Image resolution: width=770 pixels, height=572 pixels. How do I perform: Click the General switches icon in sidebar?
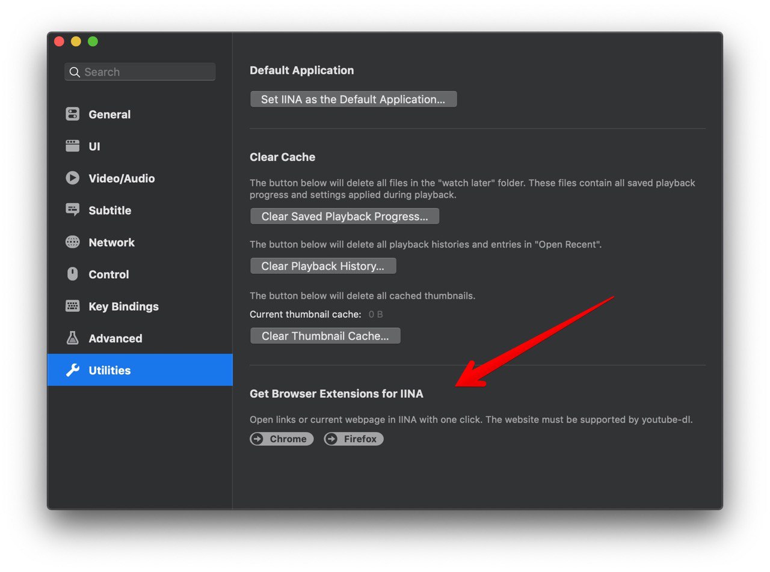73,114
